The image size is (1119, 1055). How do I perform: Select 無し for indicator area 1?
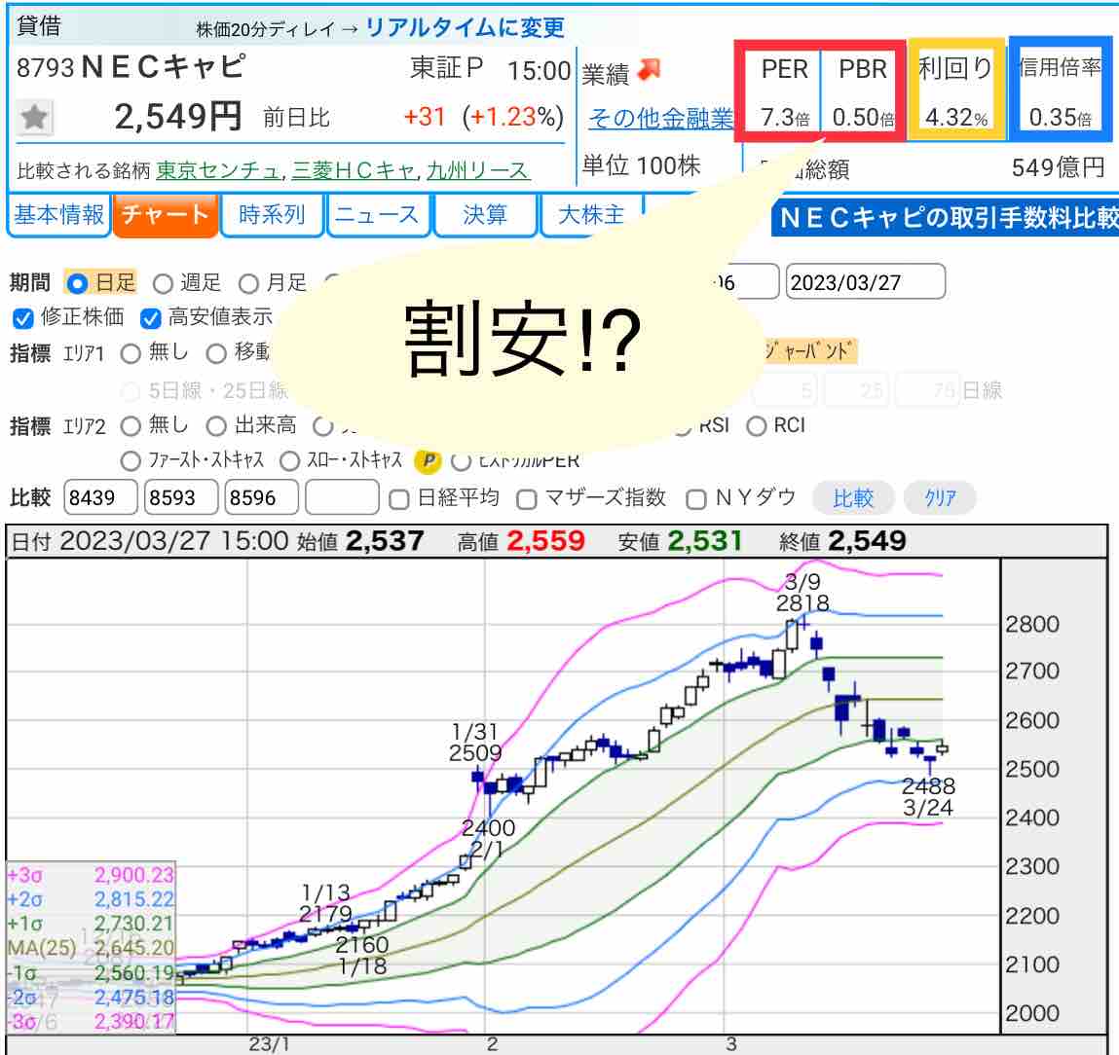(x=131, y=353)
